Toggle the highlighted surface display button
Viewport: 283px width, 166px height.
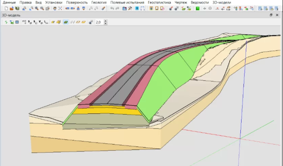pos(66,22)
